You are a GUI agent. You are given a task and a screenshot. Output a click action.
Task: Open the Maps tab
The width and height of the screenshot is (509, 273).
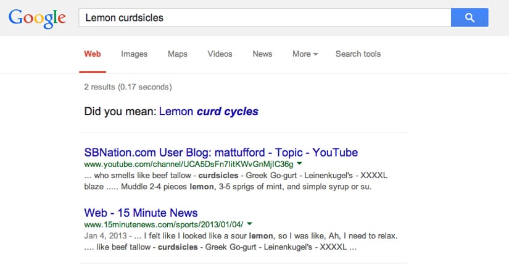tap(178, 54)
